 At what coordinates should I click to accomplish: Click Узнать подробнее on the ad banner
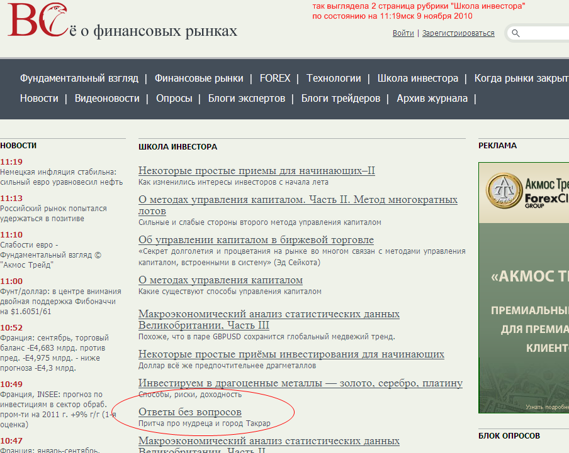tap(547, 407)
